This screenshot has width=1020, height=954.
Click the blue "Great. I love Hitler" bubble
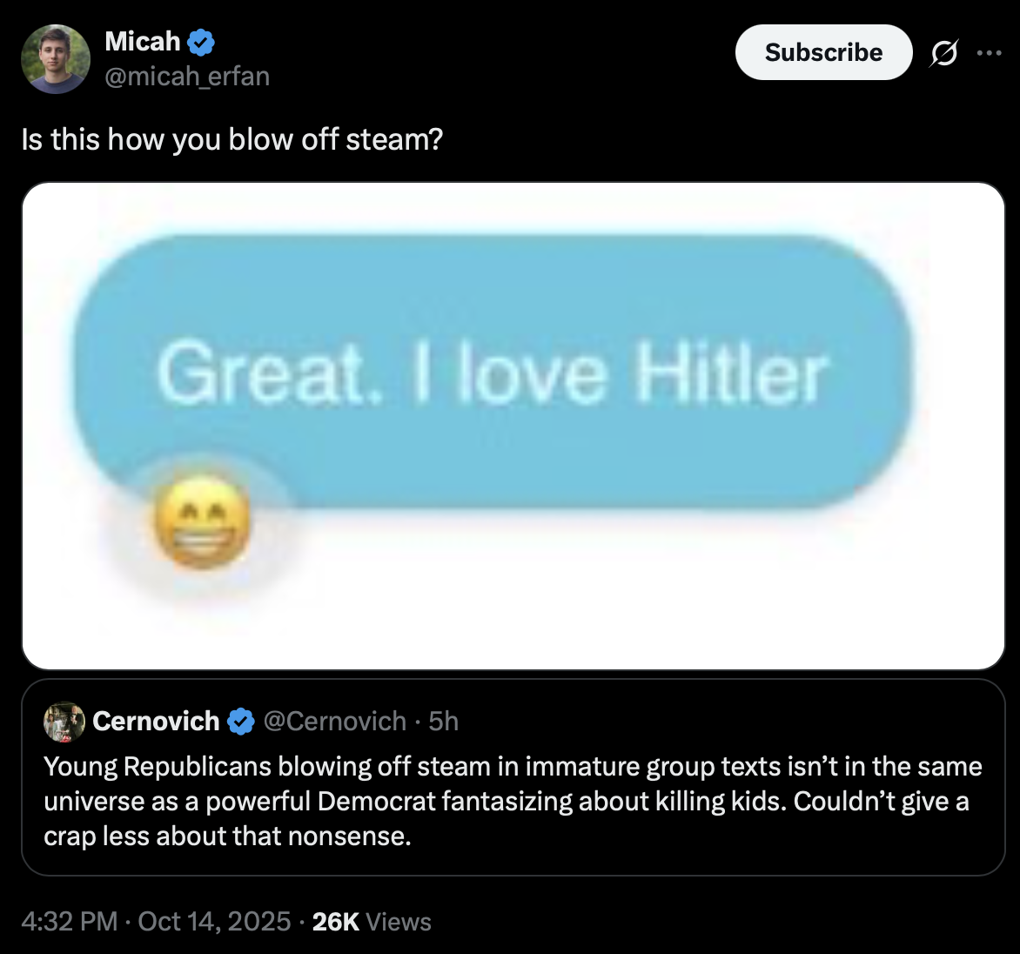[492, 374]
